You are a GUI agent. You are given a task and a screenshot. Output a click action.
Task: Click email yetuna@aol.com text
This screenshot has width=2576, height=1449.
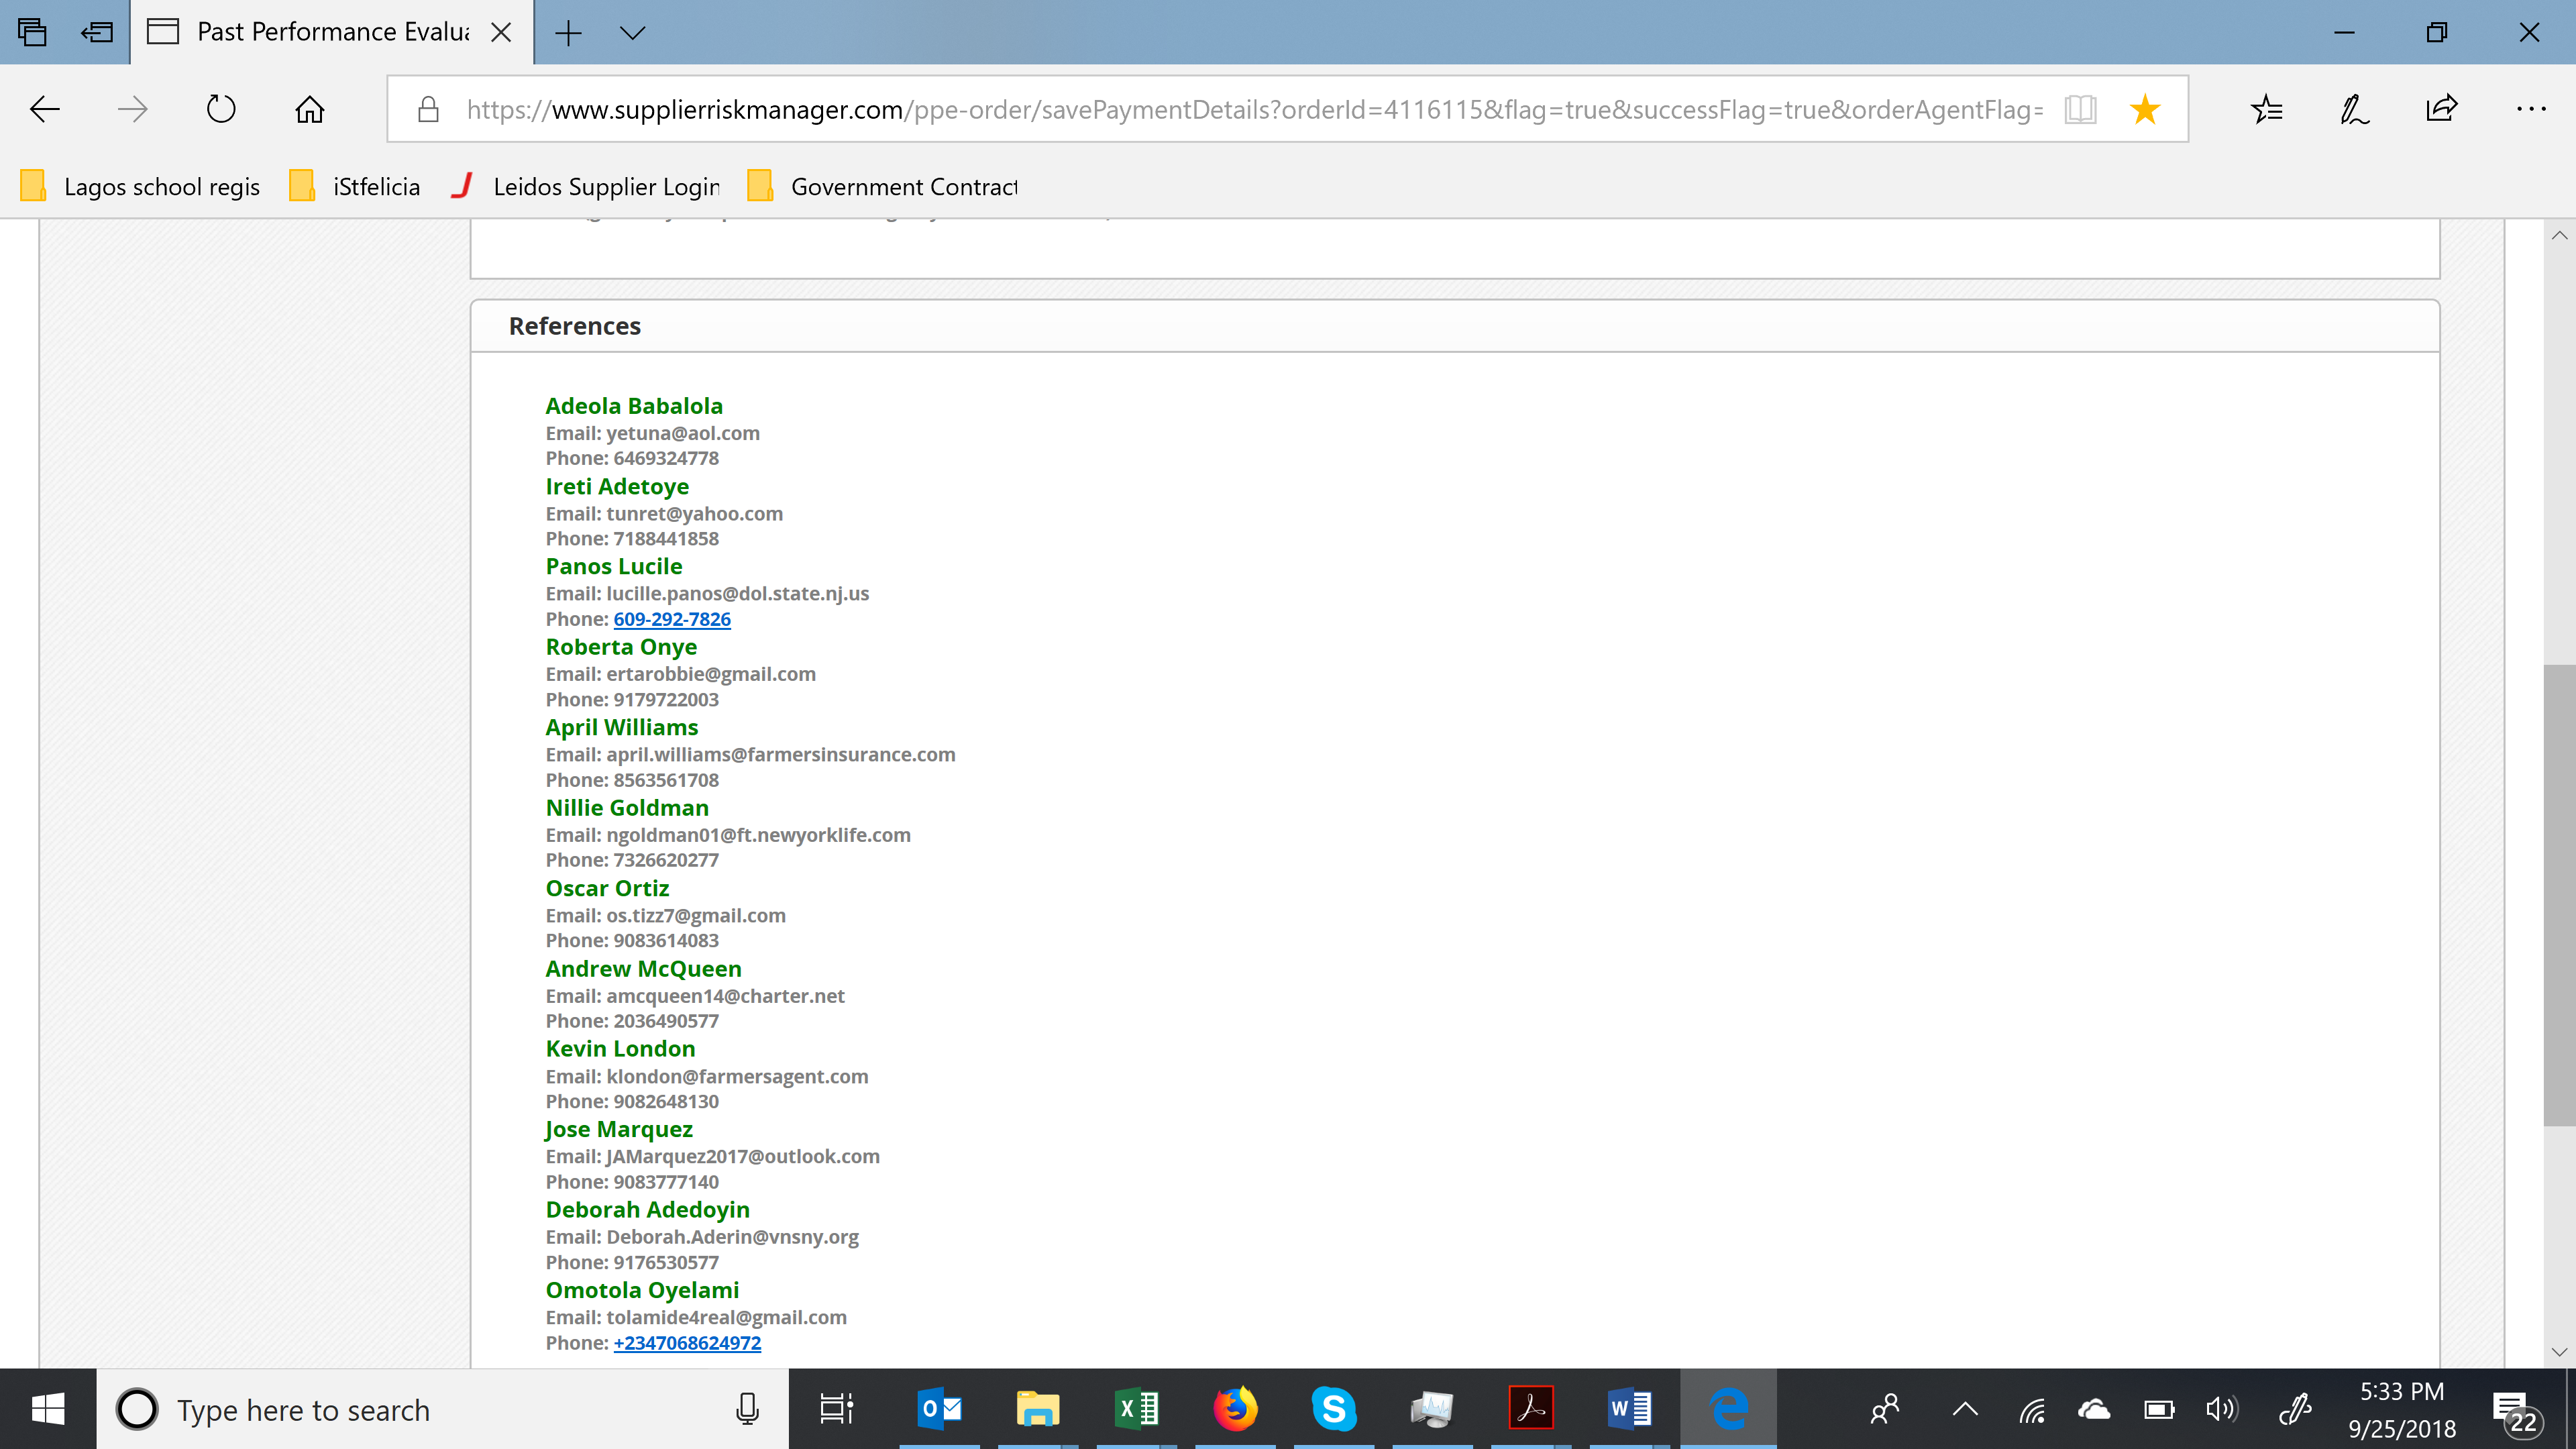pos(683,433)
